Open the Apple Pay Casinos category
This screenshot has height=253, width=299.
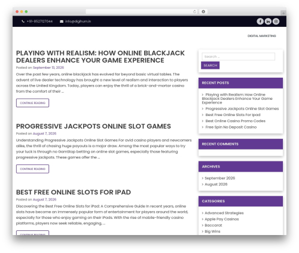[x=222, y=219]
